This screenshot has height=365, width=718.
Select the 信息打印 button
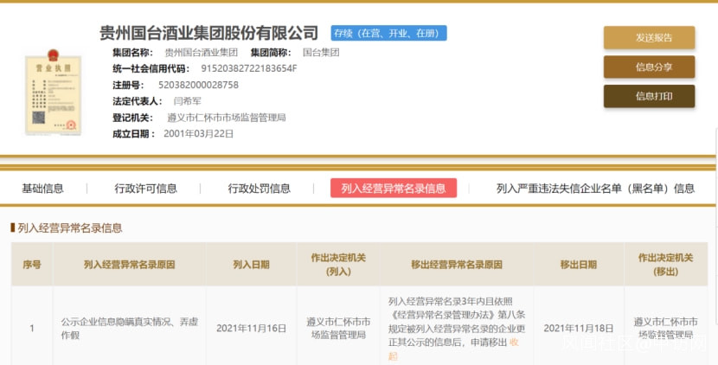tap(649, 96)
